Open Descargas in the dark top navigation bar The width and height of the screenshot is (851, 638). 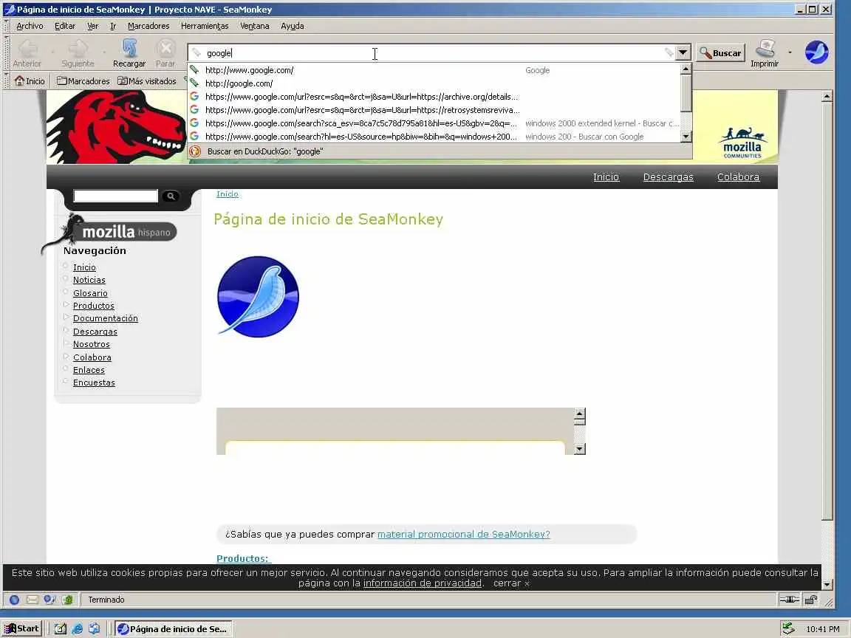tap(668, 177)
